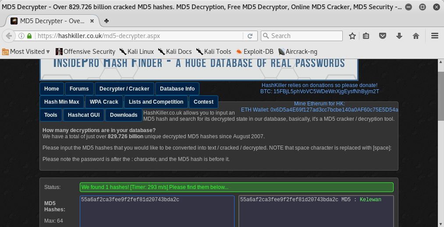This screenshot has height=227, width=444.
Task: Open the WPA Crack menu item
Action: pyautogui.click(x=104, y=102)
